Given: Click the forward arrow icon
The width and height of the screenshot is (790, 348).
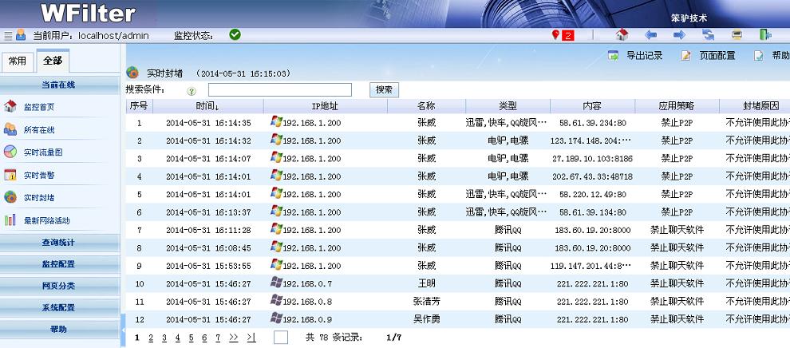Looking at the screenshot, I should [679, 35].
